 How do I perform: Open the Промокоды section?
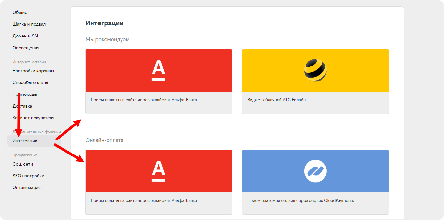(25, 94)
